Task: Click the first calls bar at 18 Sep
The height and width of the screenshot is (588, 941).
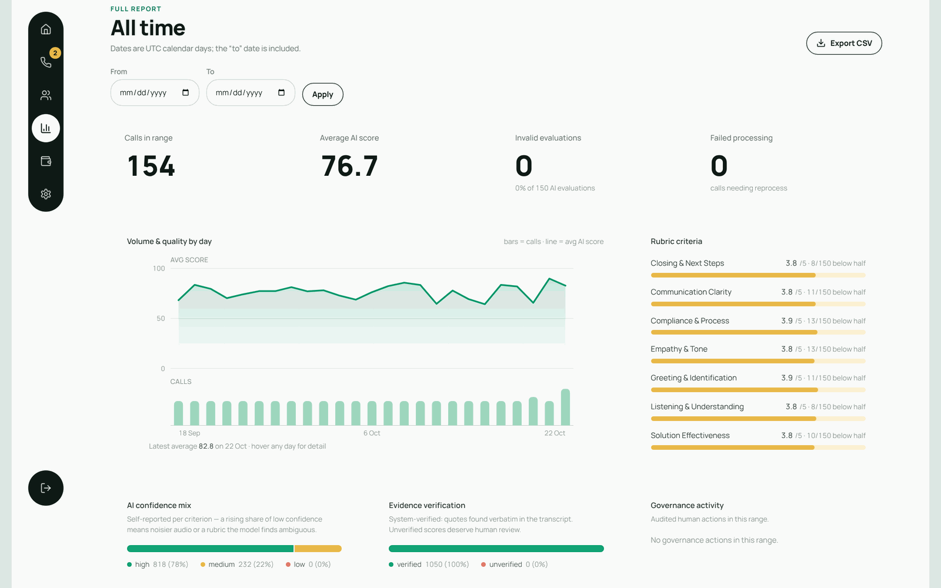Action: pos(178,413)
